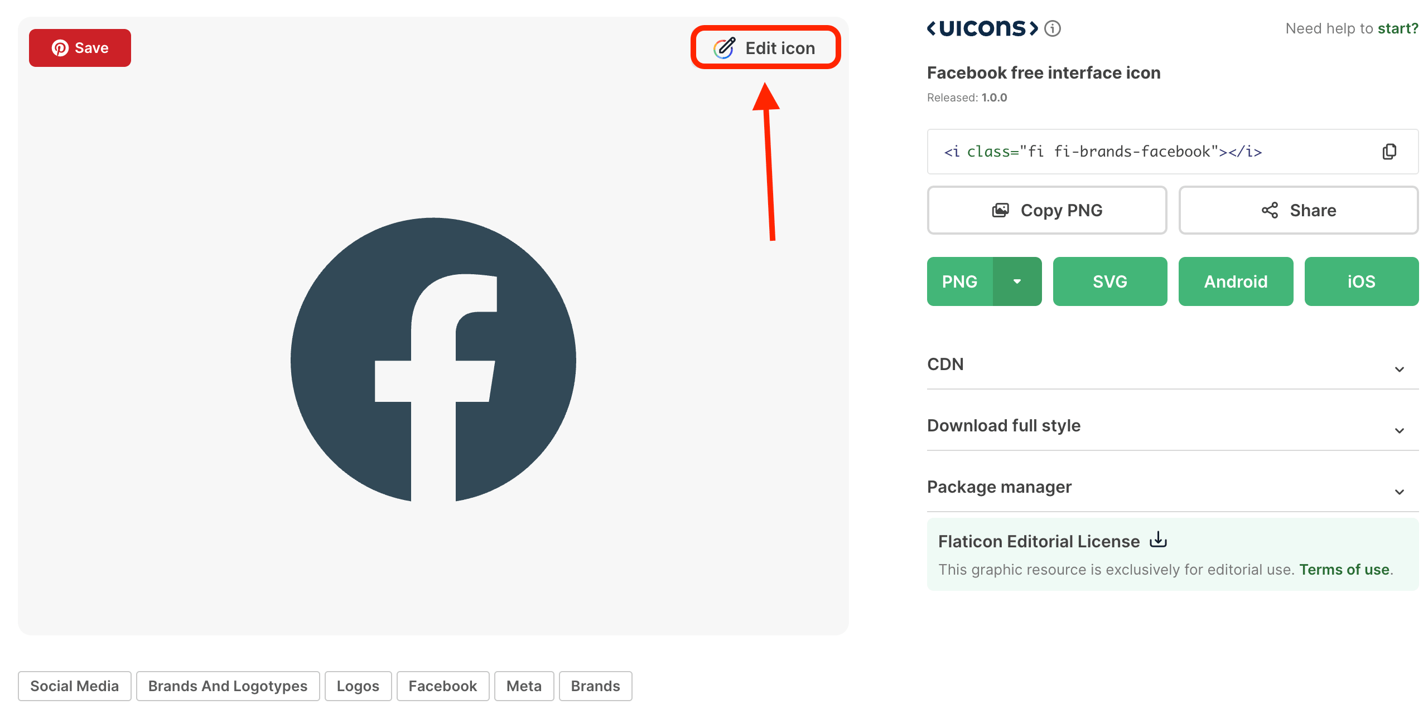1428x719 pixels.
Task: Select the Logos tag
Action: [x=358, y=686]
